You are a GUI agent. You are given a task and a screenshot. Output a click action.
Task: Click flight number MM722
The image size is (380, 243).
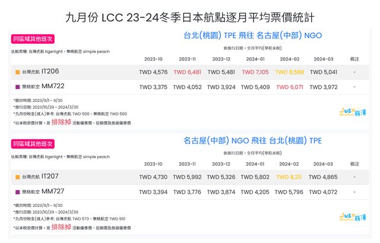(52, 87)
